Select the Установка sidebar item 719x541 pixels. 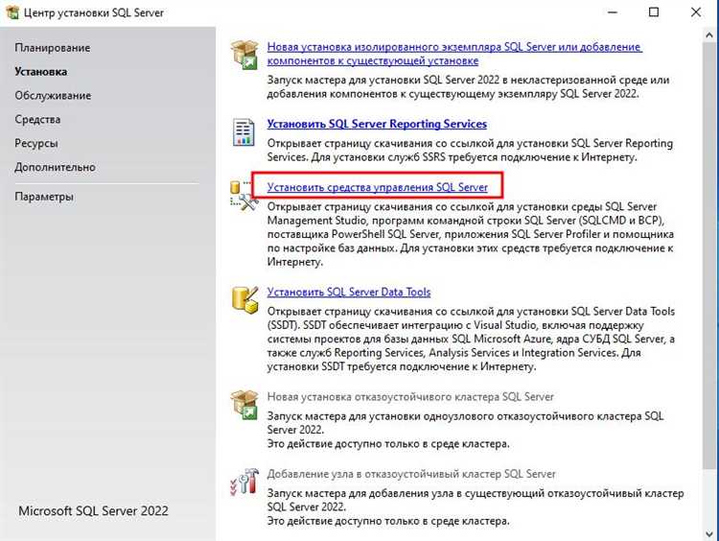click(x=40, y=71)
